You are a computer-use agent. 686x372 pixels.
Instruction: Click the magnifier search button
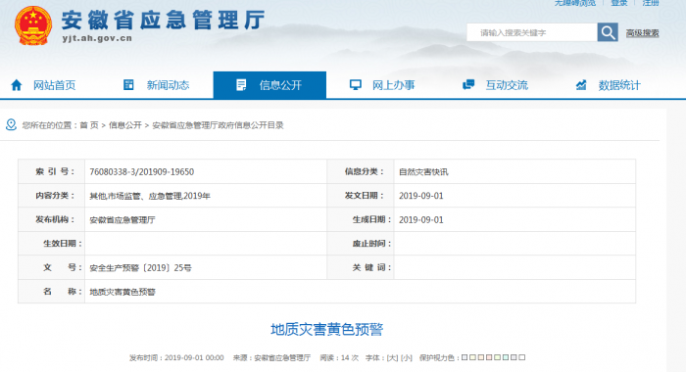[608, 32]
